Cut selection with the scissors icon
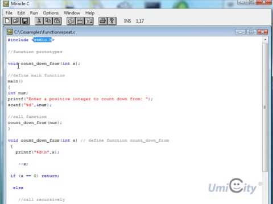Screen dimensions: 273x204 pos(39,21)
